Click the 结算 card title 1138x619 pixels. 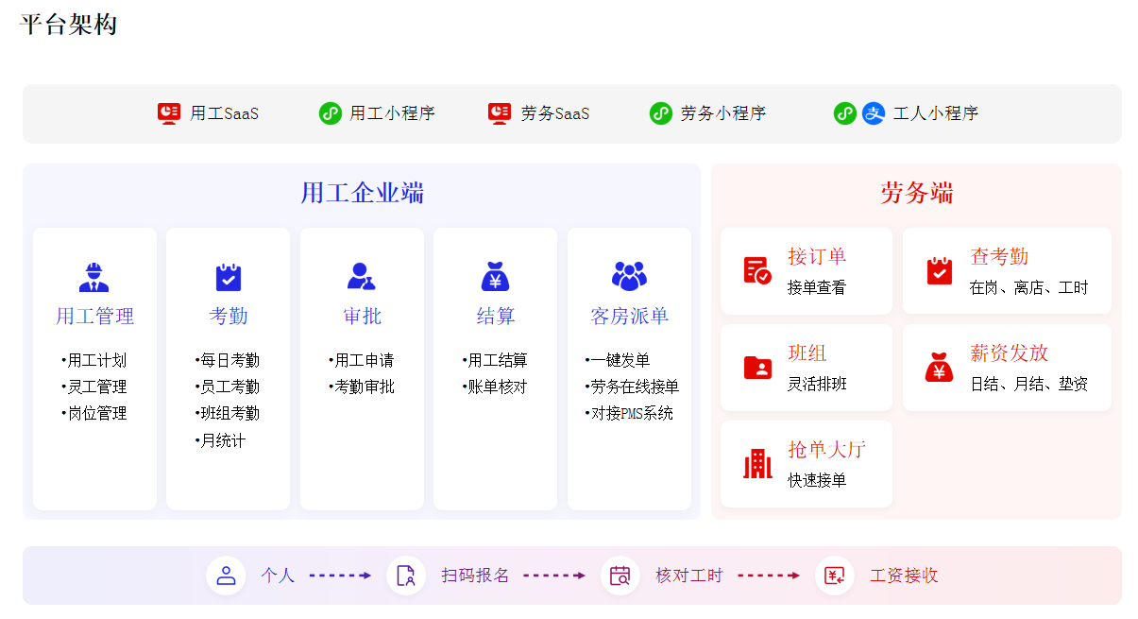pos(496,316)
